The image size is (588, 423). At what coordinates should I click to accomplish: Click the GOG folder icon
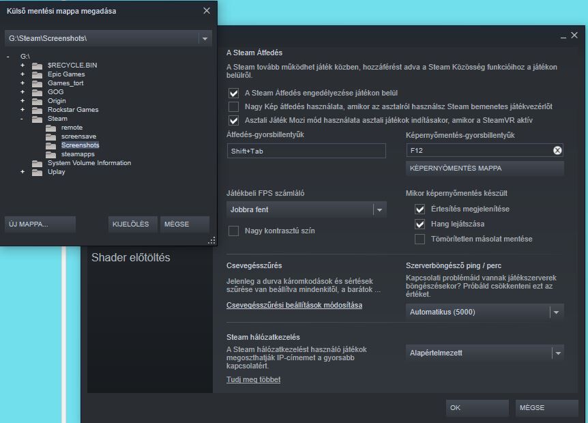[37, 92]
